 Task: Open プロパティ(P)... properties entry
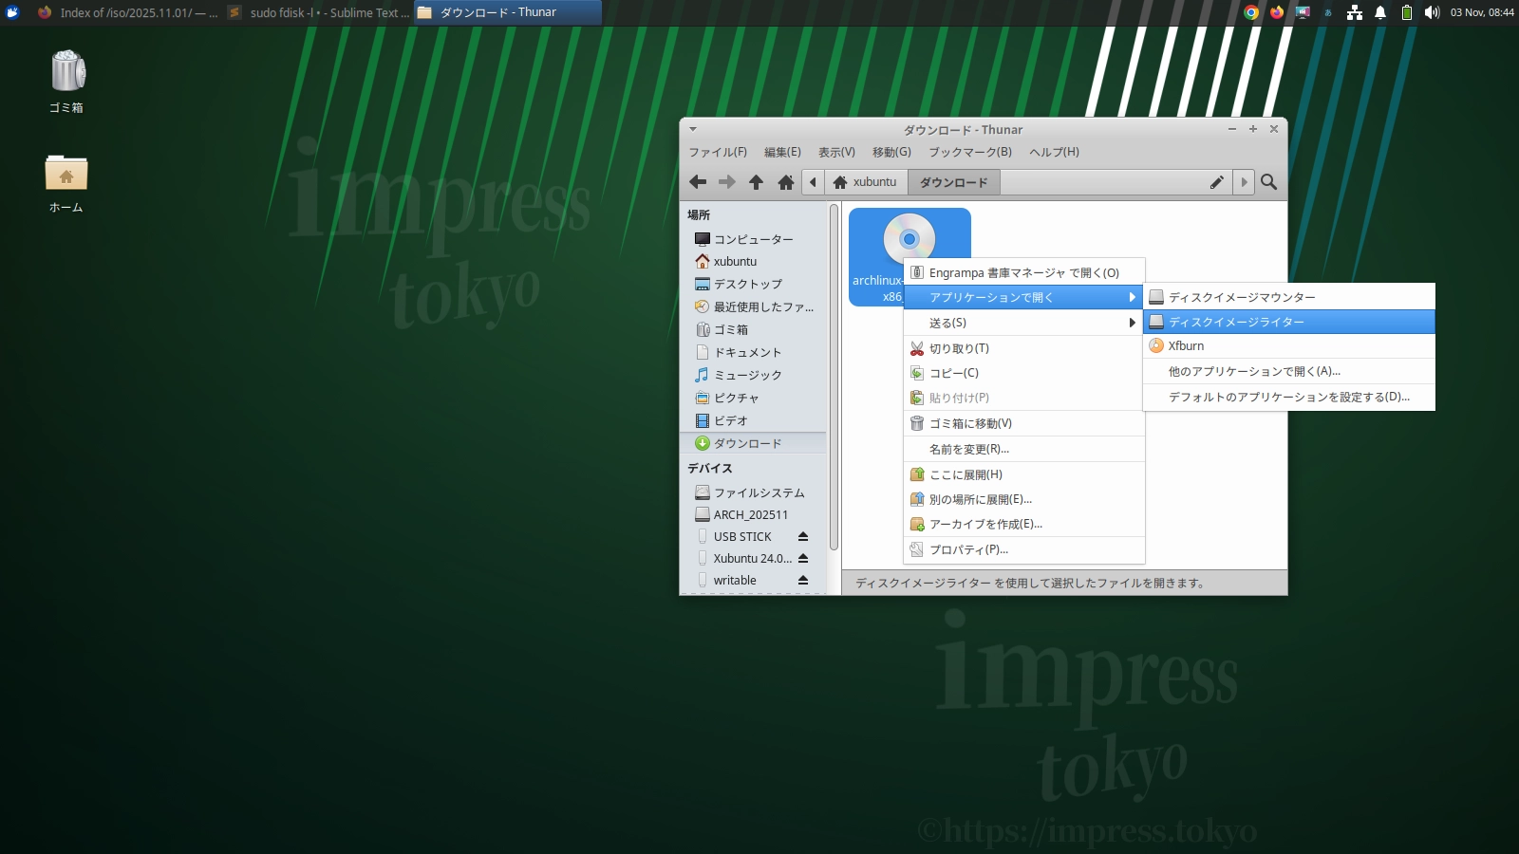(x=1023, y=549)
